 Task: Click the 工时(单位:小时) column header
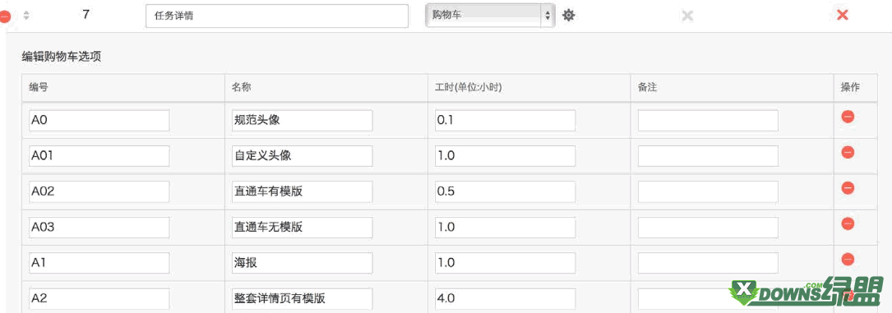[x=468, y=87]
